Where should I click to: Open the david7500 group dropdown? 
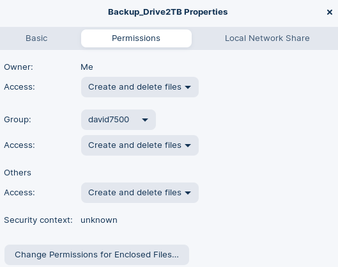pos(118,120)
